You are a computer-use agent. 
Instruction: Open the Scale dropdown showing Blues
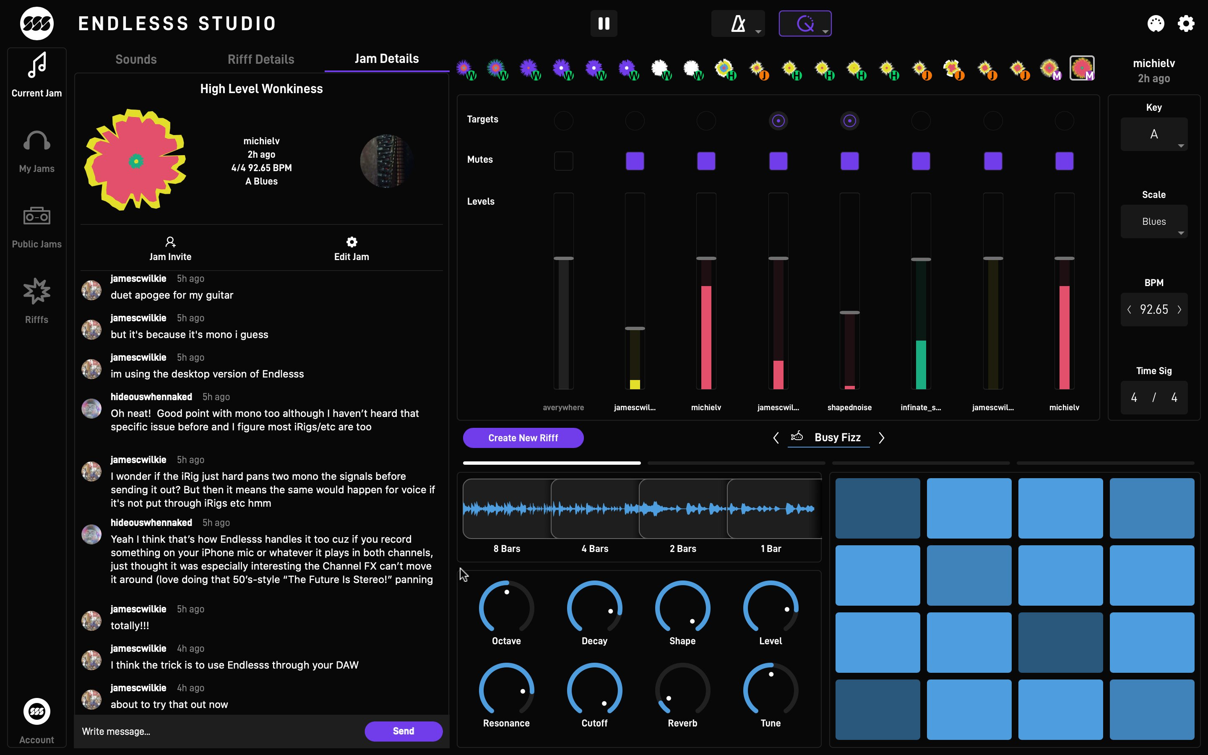coord(1154,222)
